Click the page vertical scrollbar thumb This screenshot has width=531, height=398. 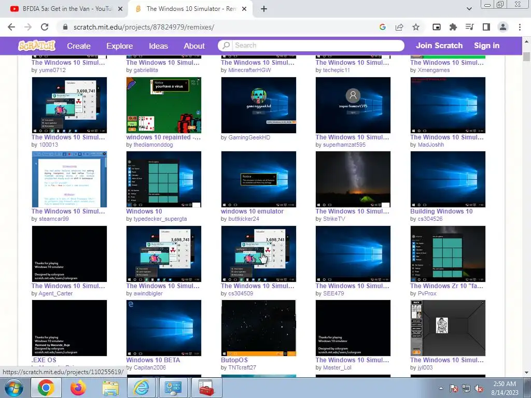(526, 56)
